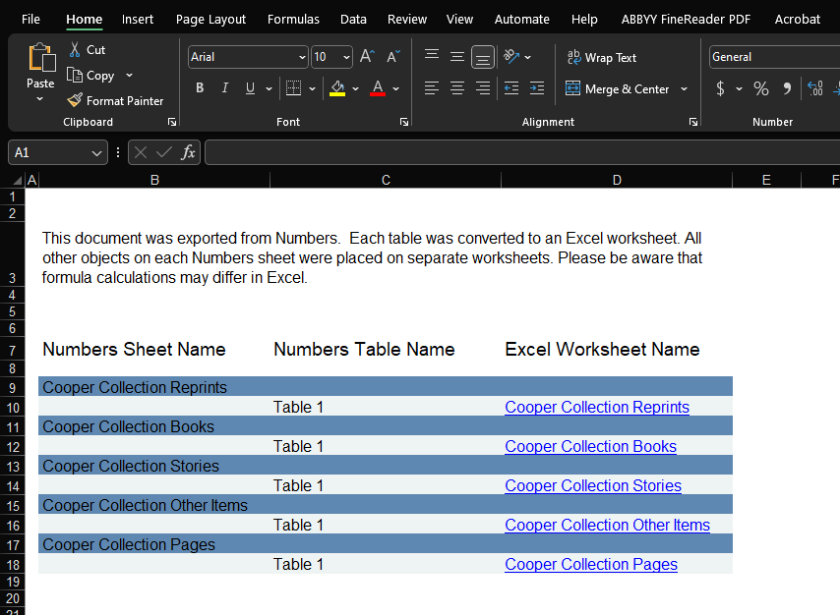This screenshot has height=615, width=840.
Task: Click the Center align icon
Action: coord(457,88)
